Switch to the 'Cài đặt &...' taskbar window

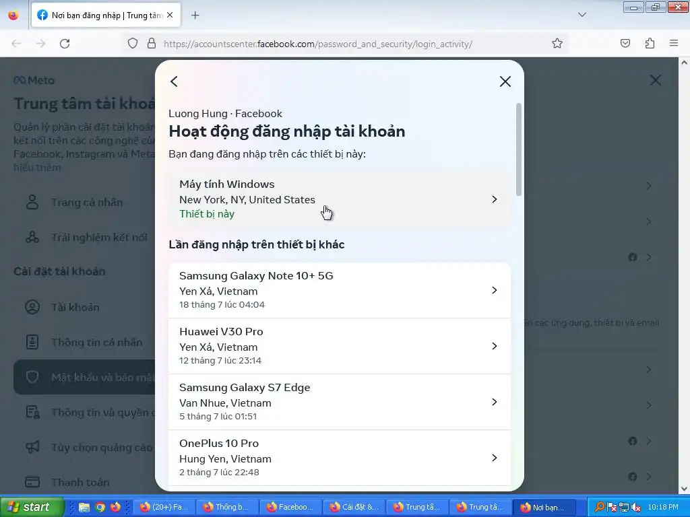[x=354, y=508]
